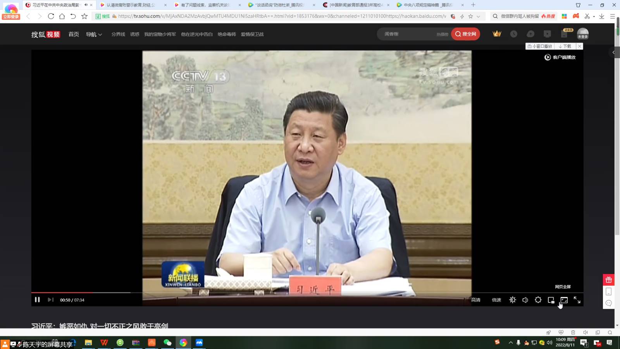Go to 首页 in the Sohu header

74,34
